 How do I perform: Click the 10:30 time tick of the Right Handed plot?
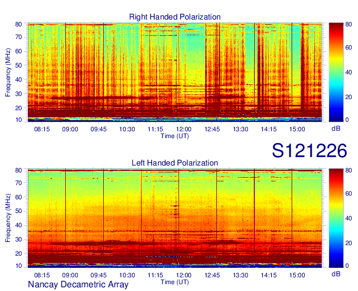127,129
